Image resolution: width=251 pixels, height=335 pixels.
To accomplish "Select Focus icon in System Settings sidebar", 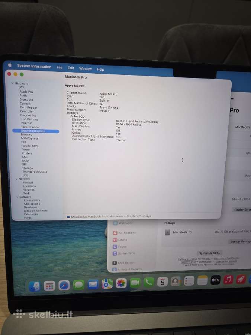I will (115, 246).
